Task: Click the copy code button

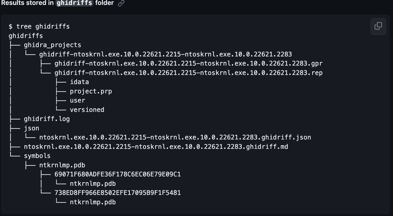Action: coord(378,26)
